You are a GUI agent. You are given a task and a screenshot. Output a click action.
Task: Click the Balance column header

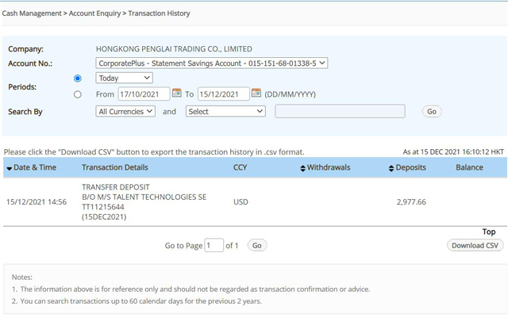pos(469,167)
